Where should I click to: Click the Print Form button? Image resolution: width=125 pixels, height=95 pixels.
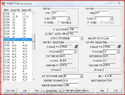coord(10,90)
